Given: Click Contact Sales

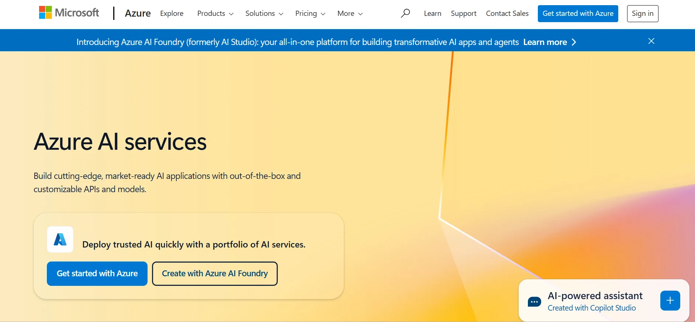Looking at the screenshot, I should [507, 13].
